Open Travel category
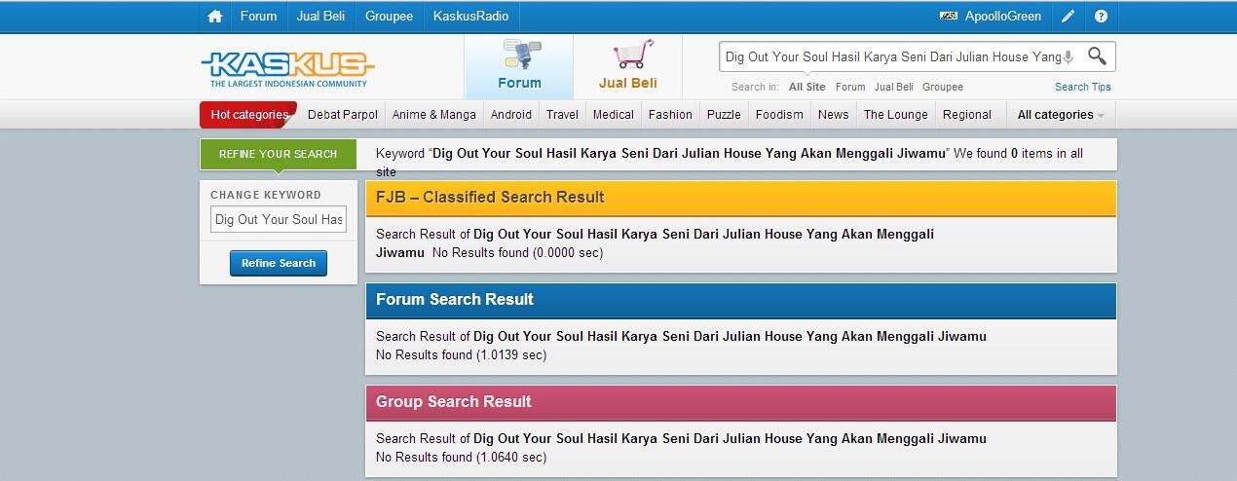1237x481 pixels. (x=562, y=115)
